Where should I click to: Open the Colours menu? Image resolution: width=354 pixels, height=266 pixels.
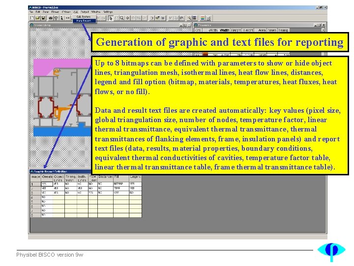point(66,12)
